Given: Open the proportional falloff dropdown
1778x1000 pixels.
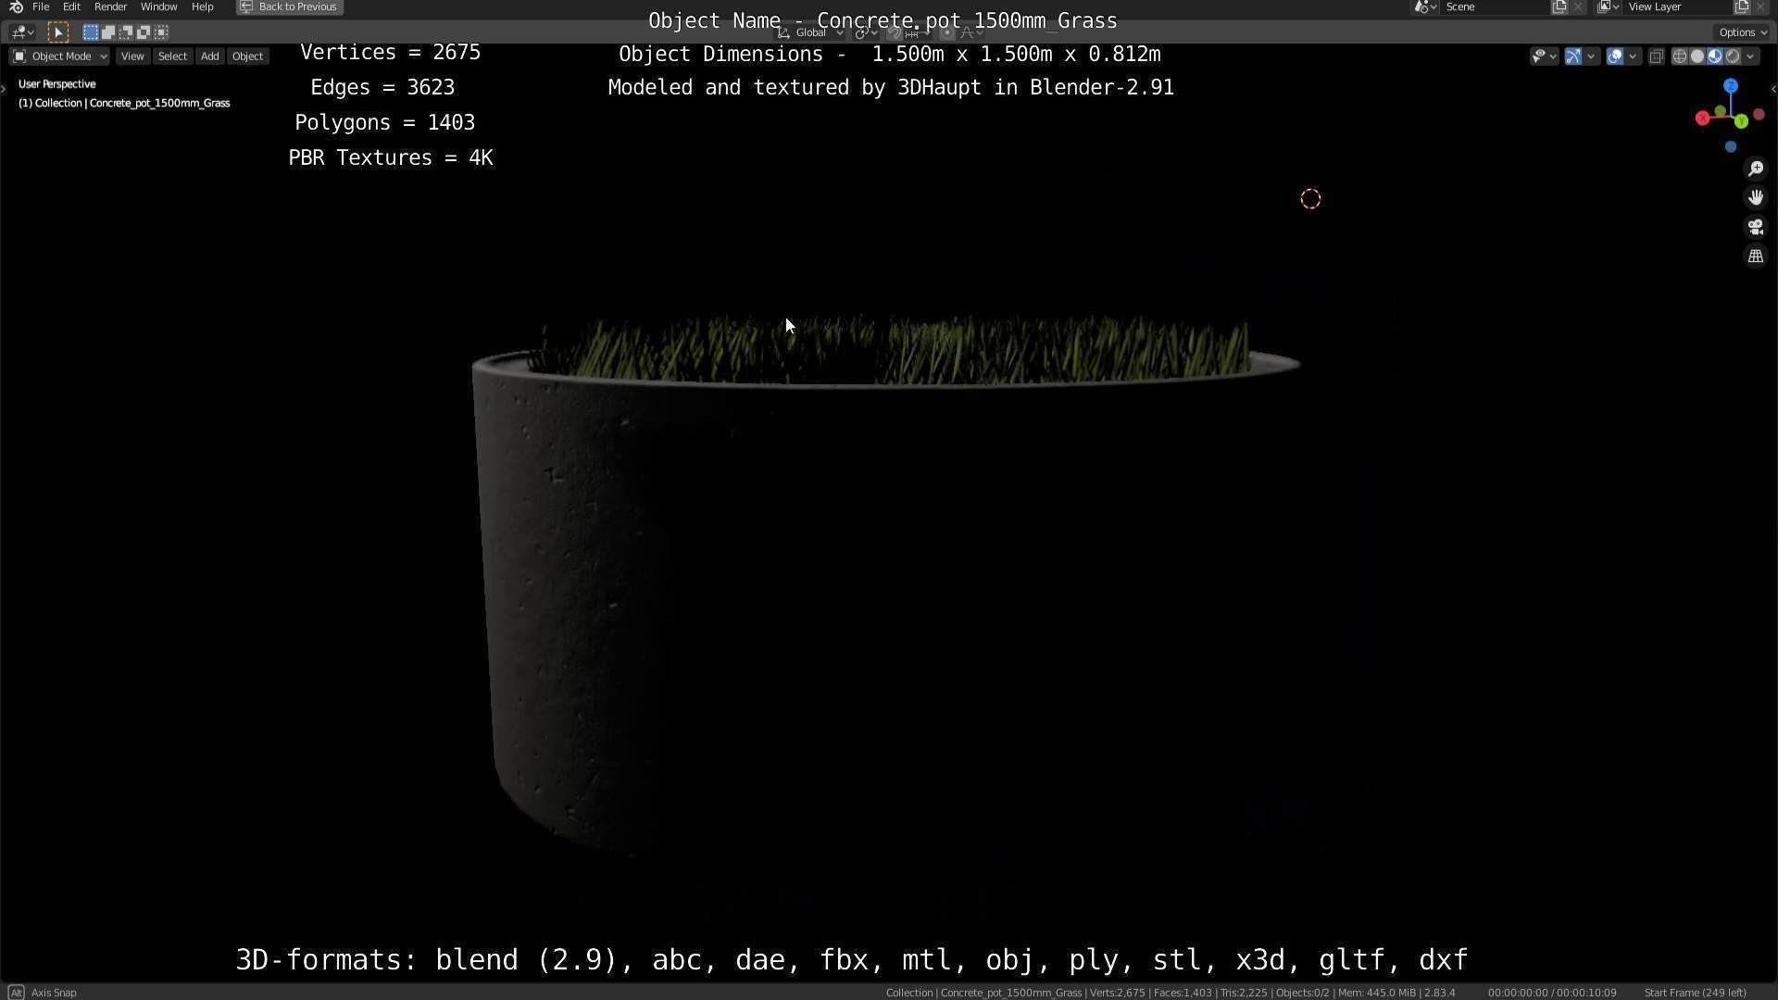Looking at the screenshot, I should pyautogui.click(x=970, y=32).
